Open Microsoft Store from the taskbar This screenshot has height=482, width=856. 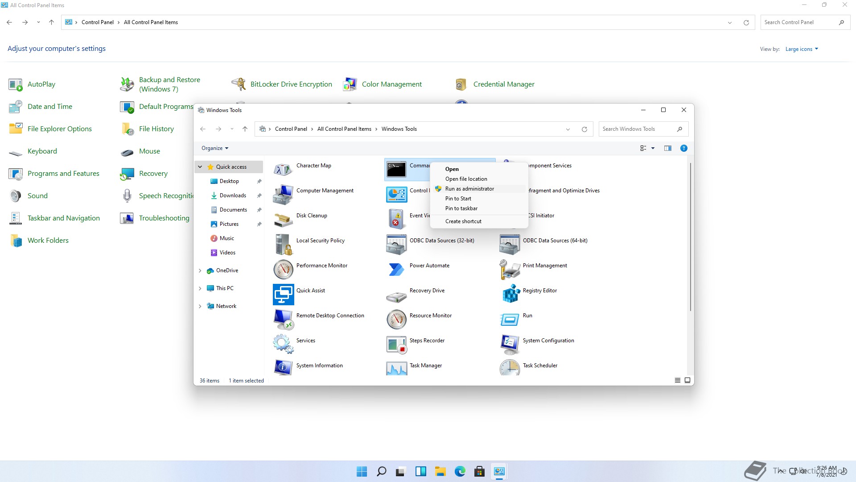[479, 471]
